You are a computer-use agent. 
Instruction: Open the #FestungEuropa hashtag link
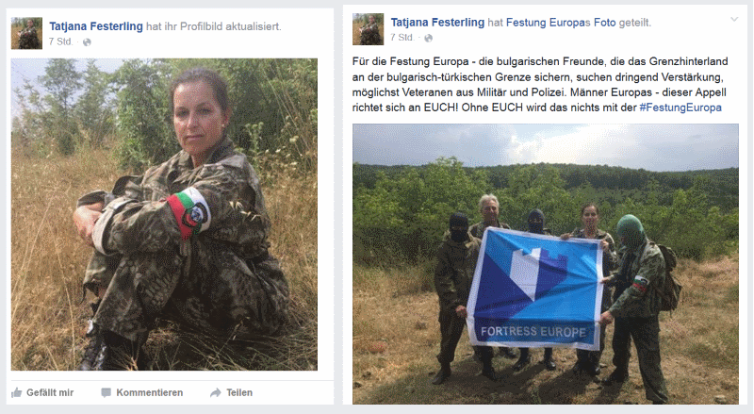coord(680,108)
